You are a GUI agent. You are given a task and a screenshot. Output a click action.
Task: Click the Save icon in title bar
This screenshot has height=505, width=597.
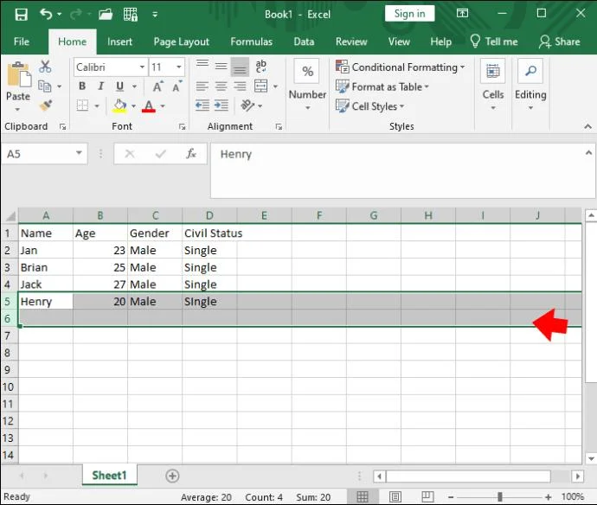click(x=21, y=14)
